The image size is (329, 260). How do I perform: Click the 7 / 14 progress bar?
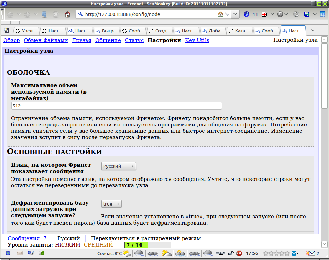click(x=148, y=245)
